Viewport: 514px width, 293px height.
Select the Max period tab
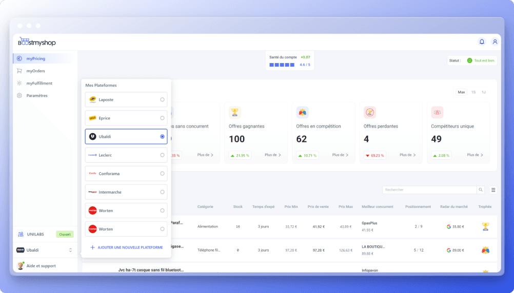click(x=461, y=92)
